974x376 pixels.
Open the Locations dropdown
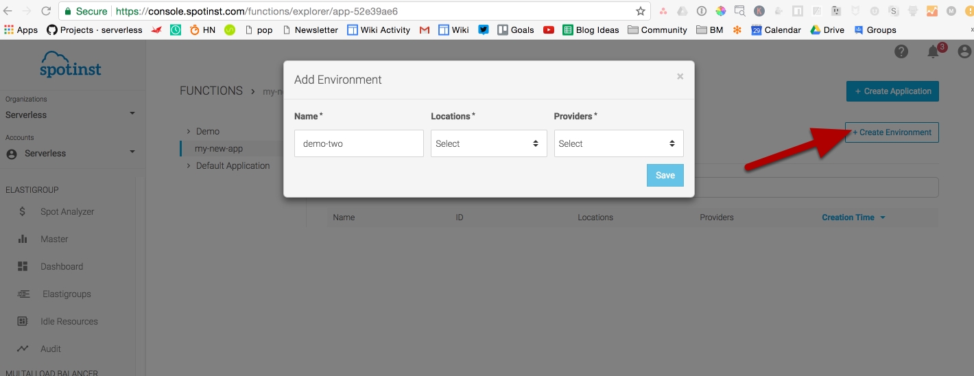pyautogui.click(x=488, y=143)
